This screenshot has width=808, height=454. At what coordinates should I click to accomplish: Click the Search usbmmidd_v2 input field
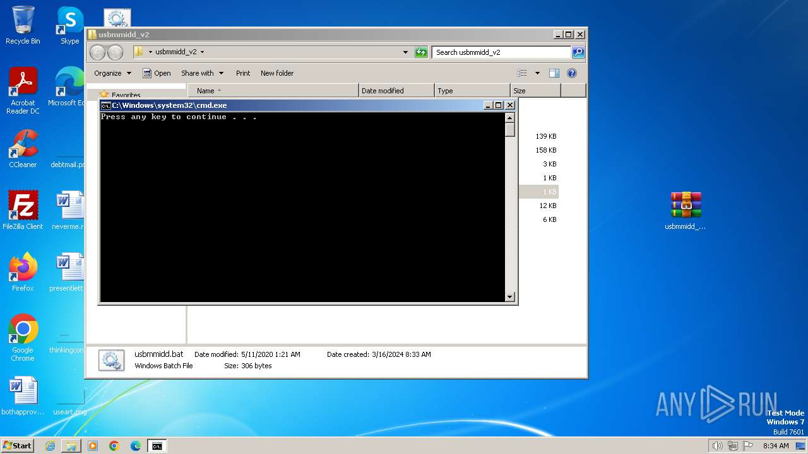[502, 52]
